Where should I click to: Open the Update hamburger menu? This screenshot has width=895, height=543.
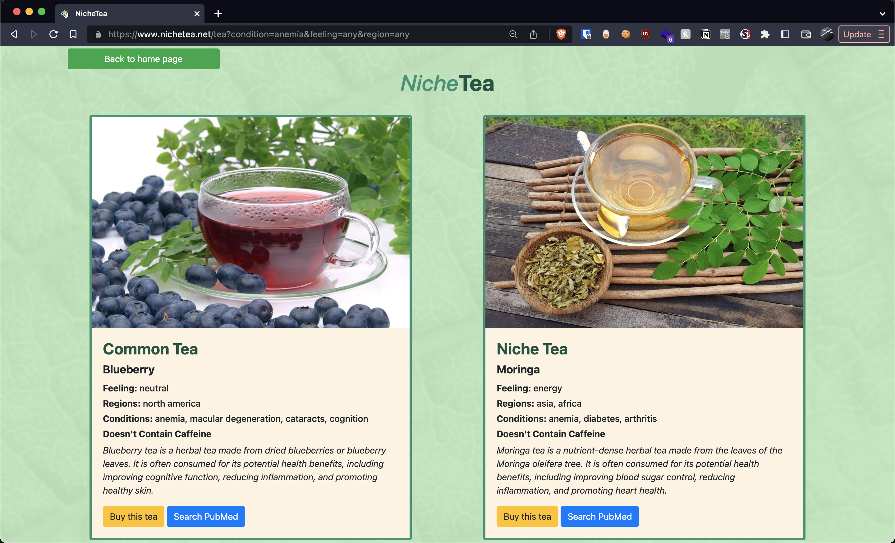[x=882, y=34]
